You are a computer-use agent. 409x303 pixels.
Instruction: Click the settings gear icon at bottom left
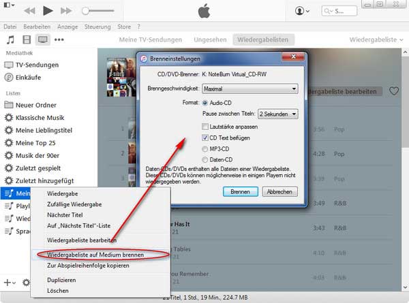[26, 283]
